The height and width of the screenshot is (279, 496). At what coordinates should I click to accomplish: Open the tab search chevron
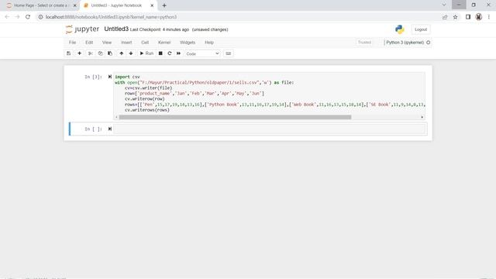[x=444, y=5]
